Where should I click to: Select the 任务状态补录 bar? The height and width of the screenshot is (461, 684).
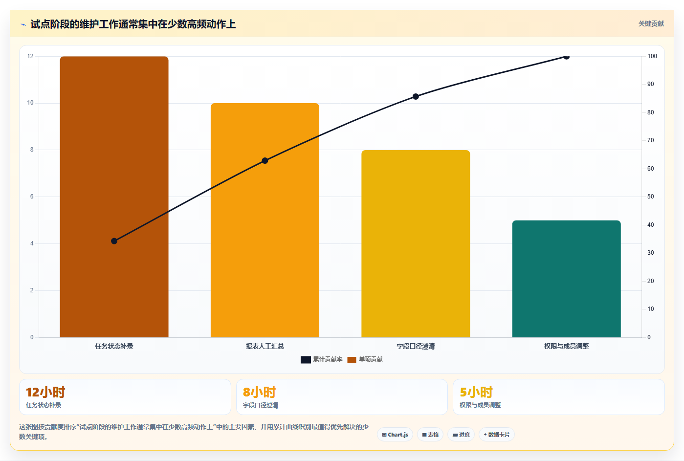(x=114, y=197)
